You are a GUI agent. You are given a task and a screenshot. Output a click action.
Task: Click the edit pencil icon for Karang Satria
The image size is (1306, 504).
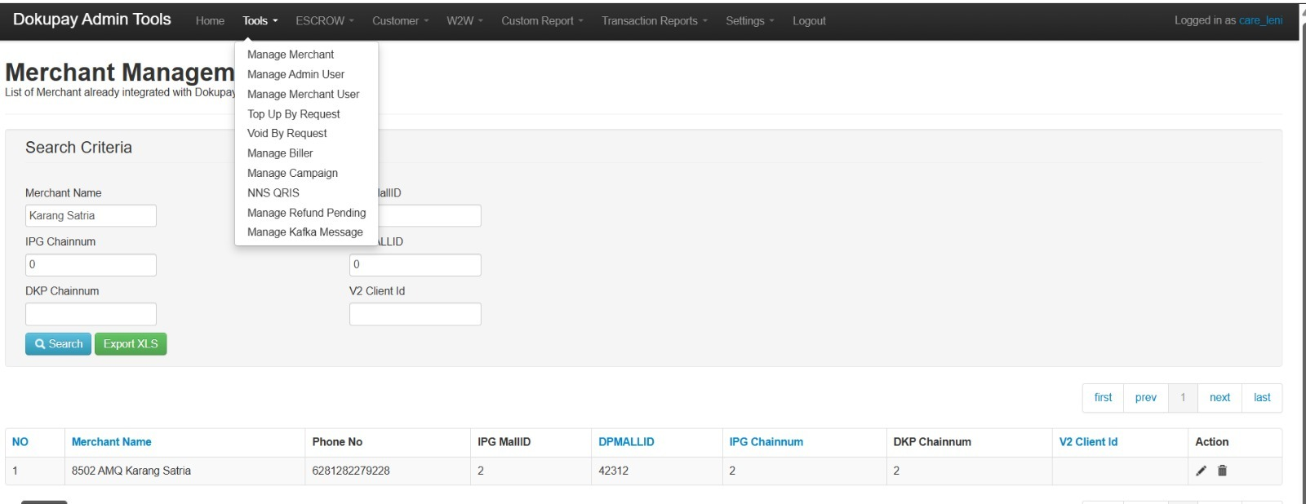point(1201,471)
